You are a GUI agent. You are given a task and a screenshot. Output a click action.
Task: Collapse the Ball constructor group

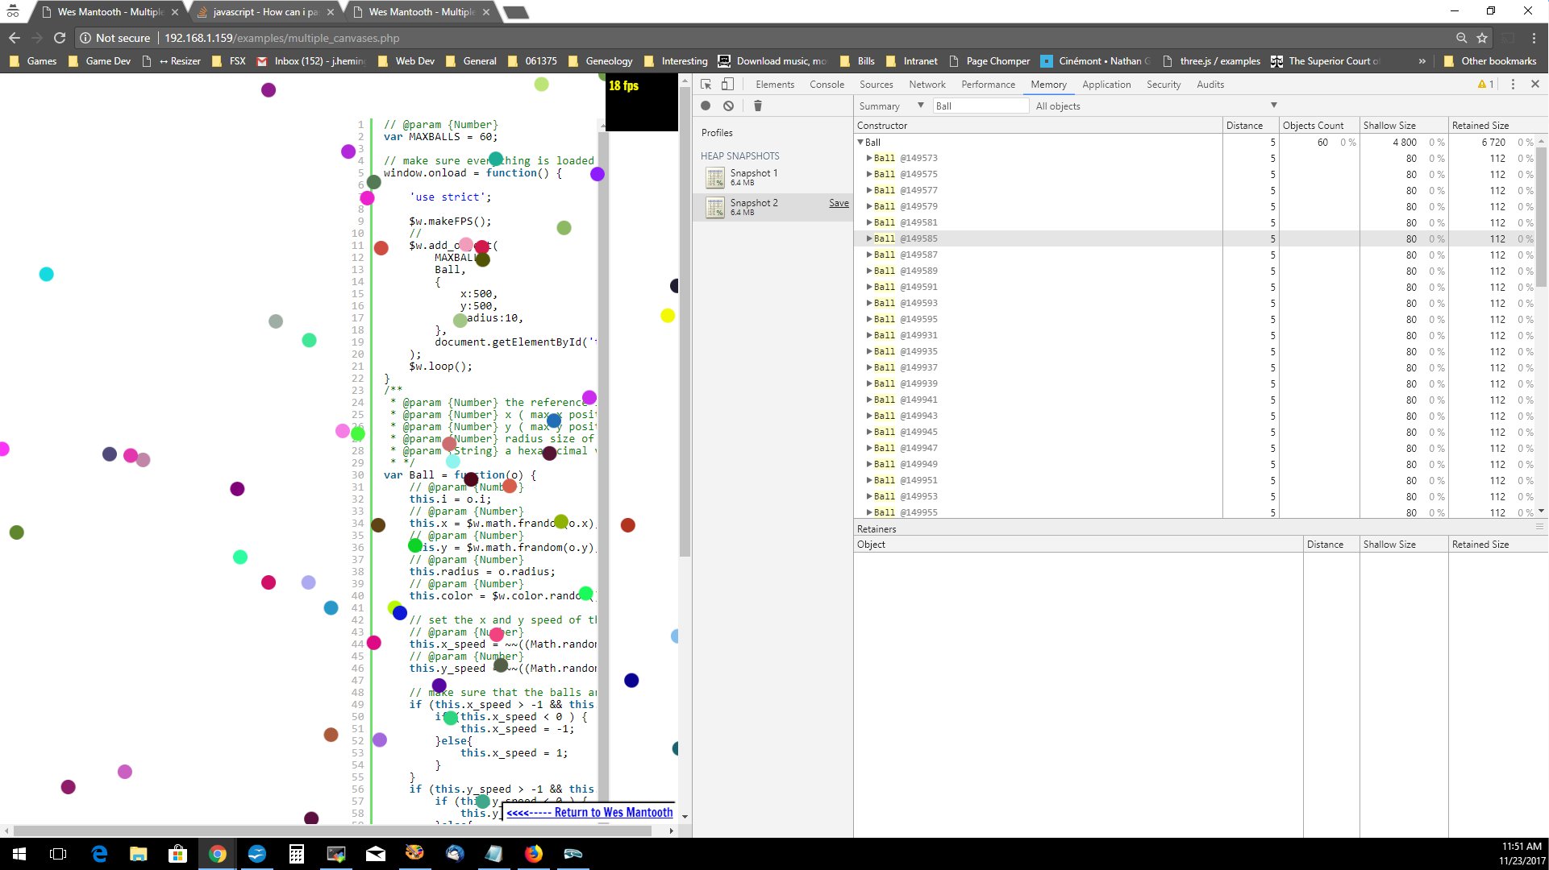(x=861, y=142)
